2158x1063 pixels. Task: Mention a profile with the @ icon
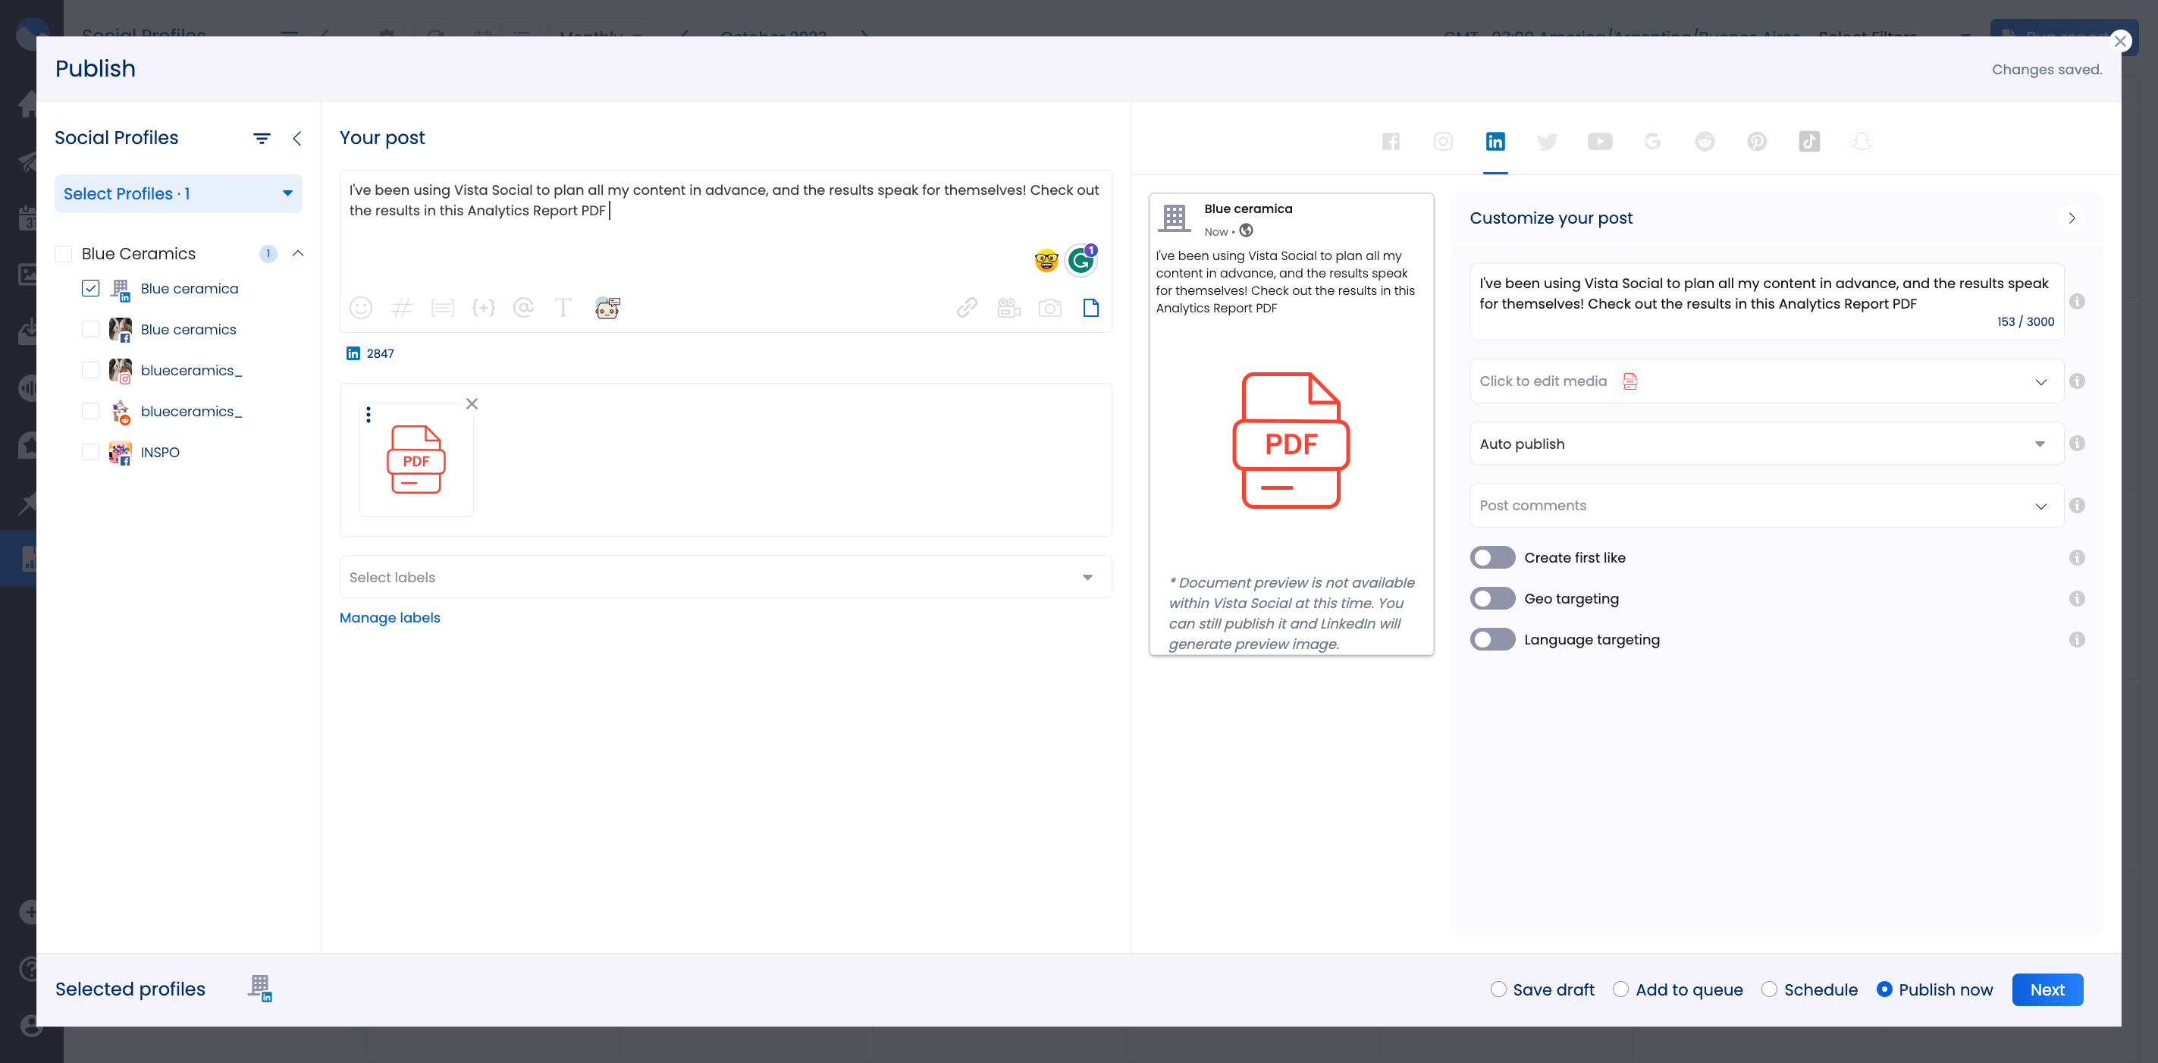click(x=524, y=309)
